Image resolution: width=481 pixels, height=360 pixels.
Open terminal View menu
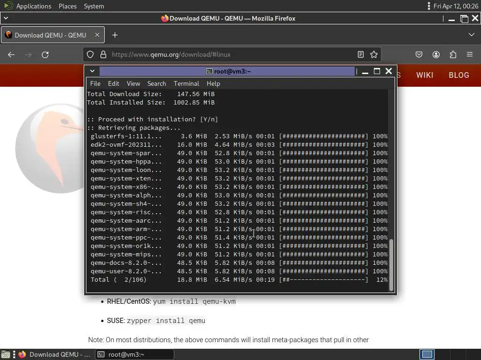133,83
